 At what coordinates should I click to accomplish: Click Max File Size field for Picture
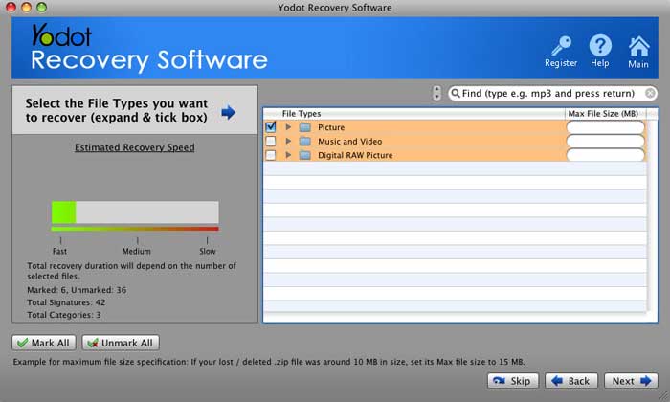(x=605, y=127)
